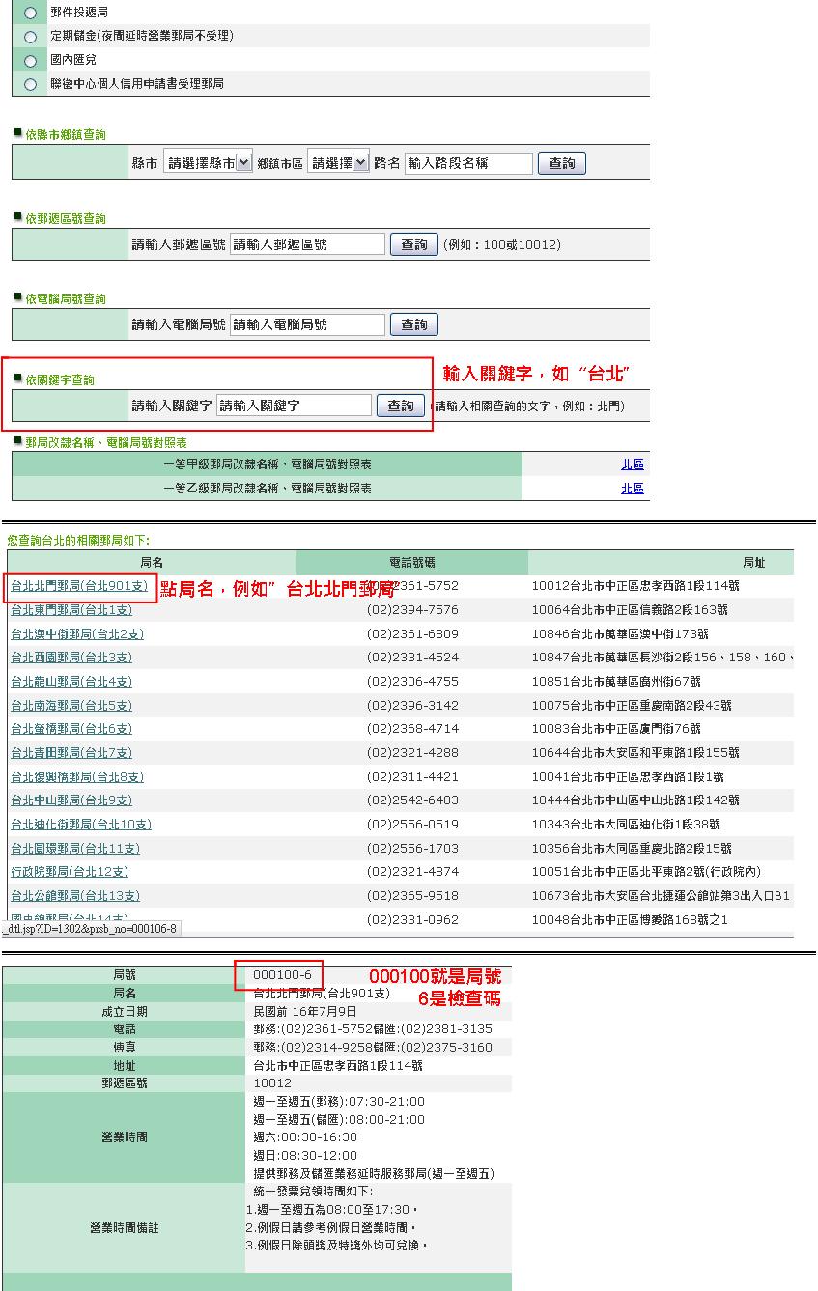818x1291 pixels.
Task: Choose the 國內匯兌 radio button
Action: (30, 61)
